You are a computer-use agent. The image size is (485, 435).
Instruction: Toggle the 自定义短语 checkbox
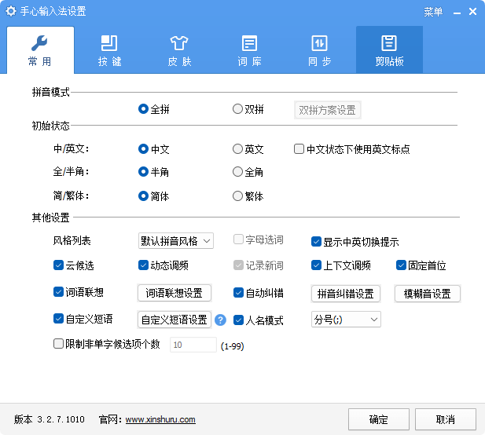(x=58, y=318)
